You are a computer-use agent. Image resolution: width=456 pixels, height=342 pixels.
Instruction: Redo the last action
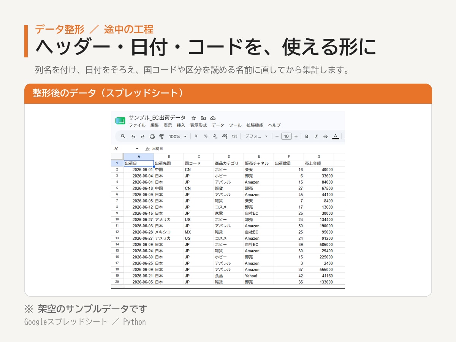(142, 136)
